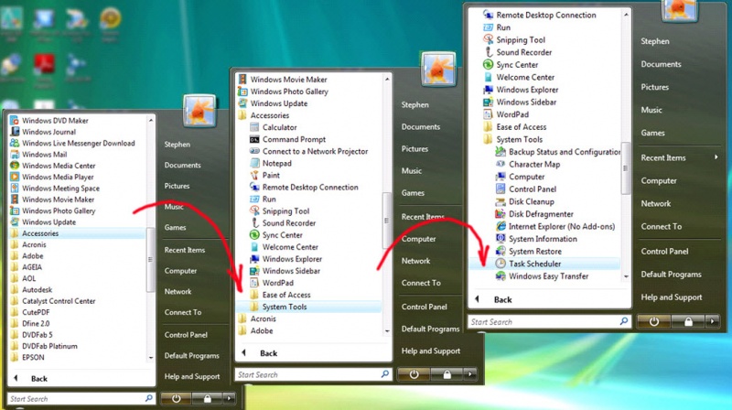Open Character Map
Viewport: 732px width, 410px height.
click(534, 165)
